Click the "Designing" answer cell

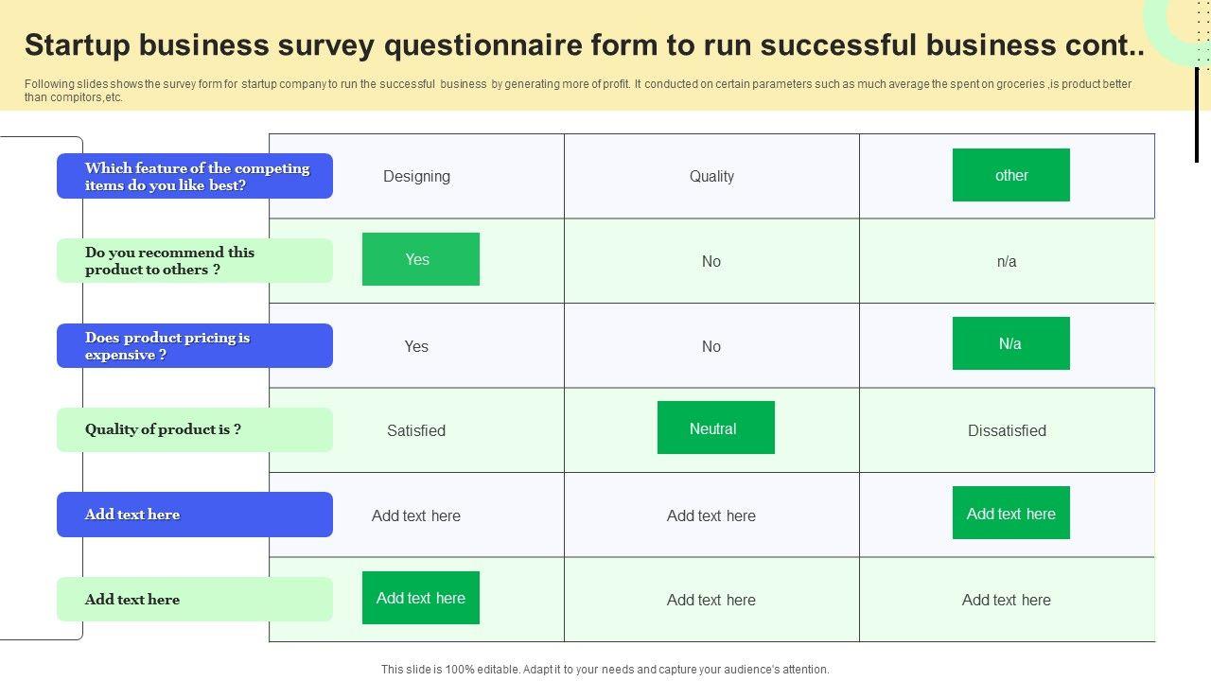tap(416, 176)
